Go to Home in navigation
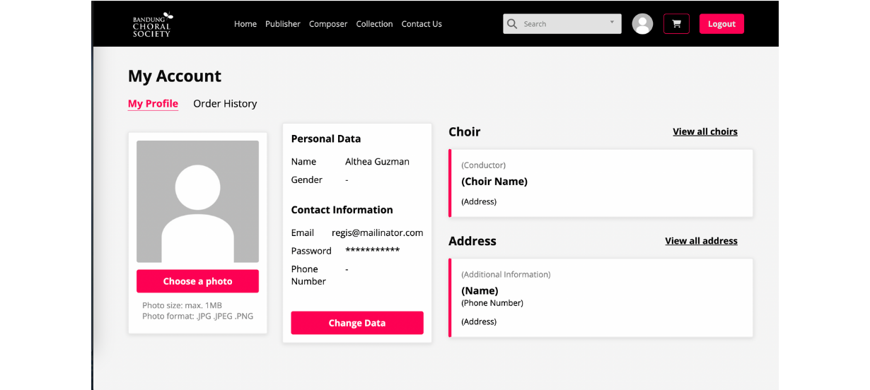The width and height of the screenshot is (870, 390). [x=245, y=24]
